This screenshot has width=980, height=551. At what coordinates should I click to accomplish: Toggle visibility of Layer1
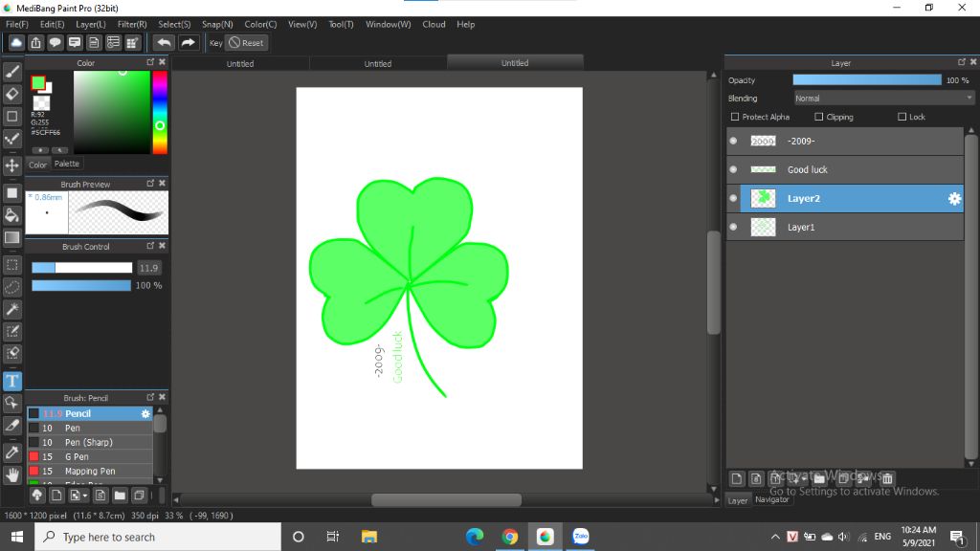tap(733, 228)
